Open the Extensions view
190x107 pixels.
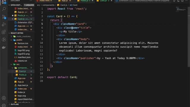point(4,32)
